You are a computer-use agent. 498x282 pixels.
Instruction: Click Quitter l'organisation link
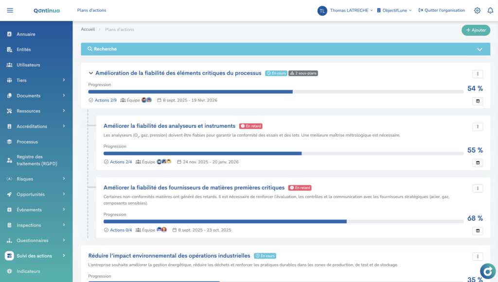pos(441,10)
